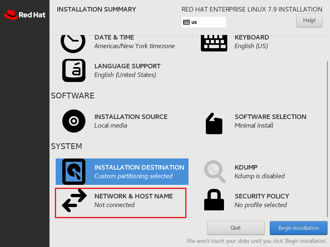Click the English (US) keyboard status
The image size is (330, 247).
coord(251,46)
